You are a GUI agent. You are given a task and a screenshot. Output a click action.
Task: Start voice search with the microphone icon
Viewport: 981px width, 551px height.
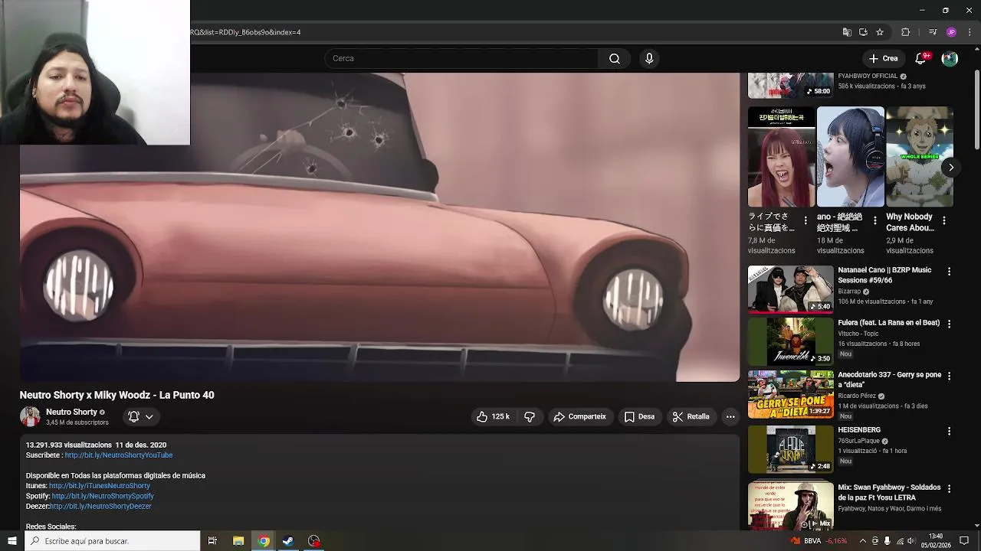tap(649, 59)
